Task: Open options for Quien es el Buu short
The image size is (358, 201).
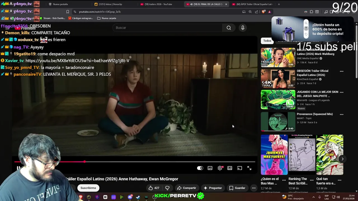Action: 284,180
